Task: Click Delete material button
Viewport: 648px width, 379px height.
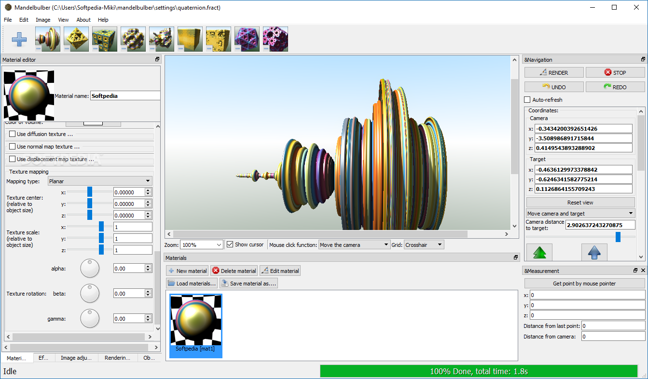Action: tap(234, 271)
